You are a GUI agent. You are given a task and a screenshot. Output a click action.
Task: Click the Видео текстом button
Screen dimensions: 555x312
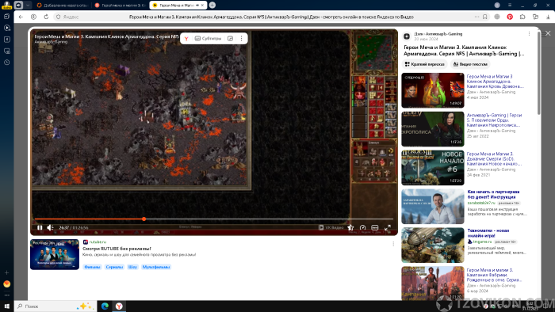click(470, 64)
